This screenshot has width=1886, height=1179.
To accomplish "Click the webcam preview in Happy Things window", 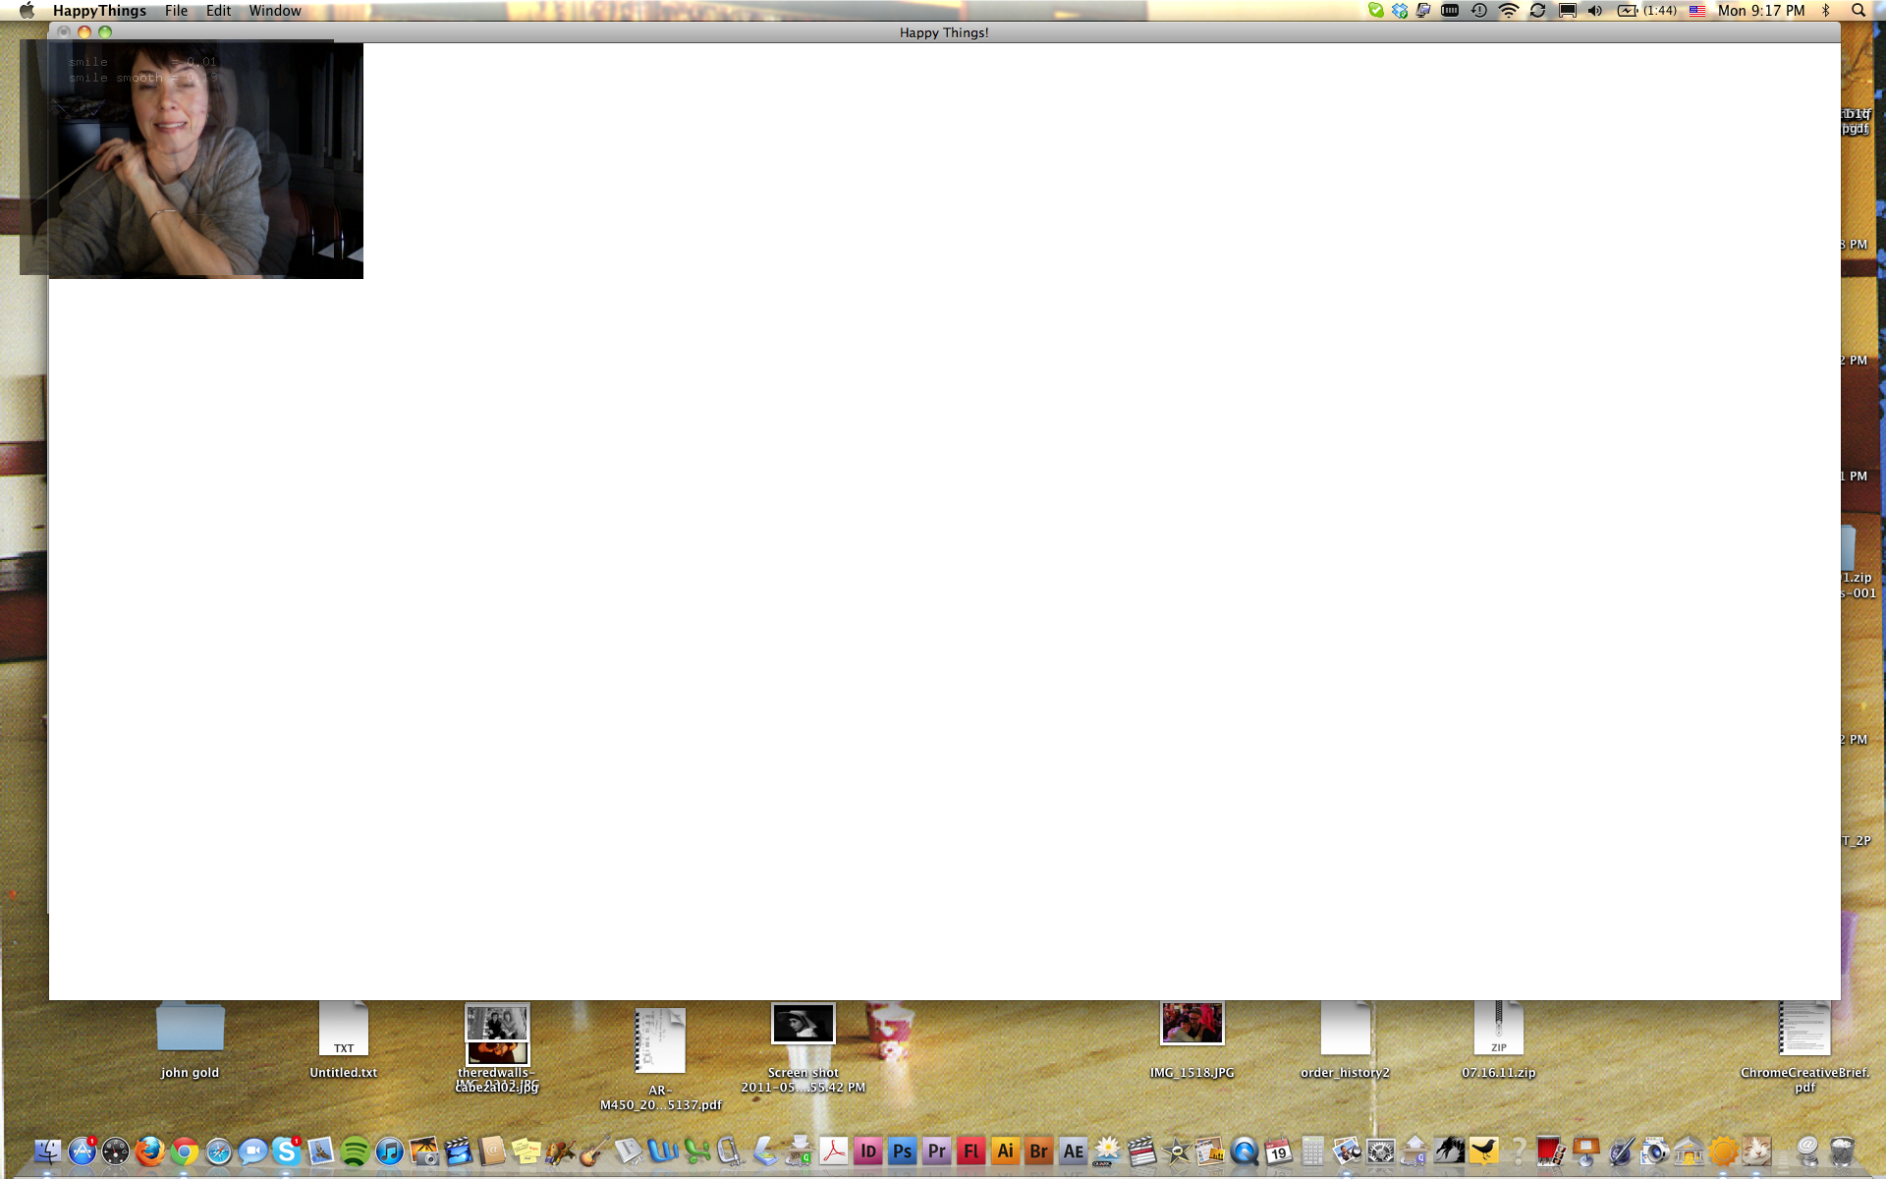I will pos(206,160).
